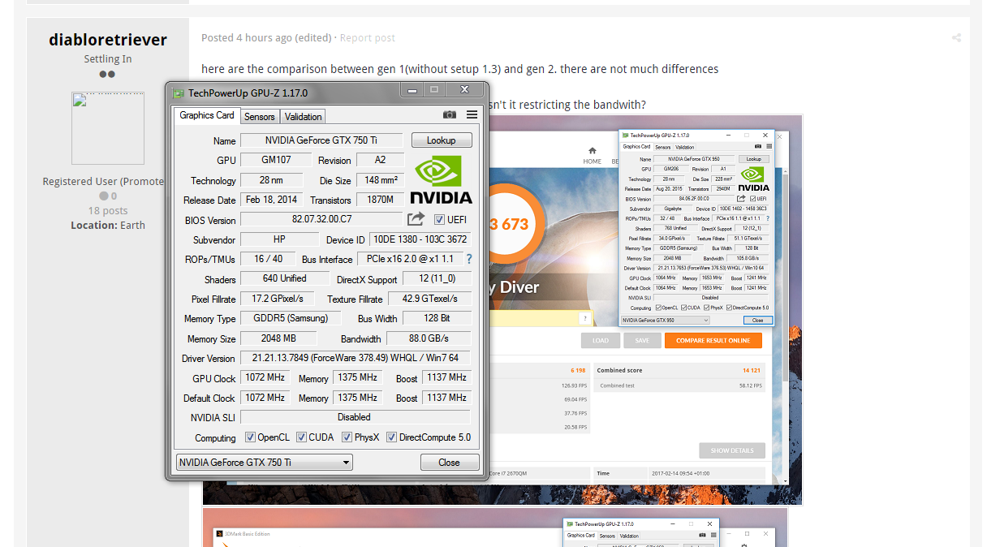Click the NVIDIA SLI field showing Disabled in front GPU-Z
Viewport: 987px width, 547px height.
point(356,417)
